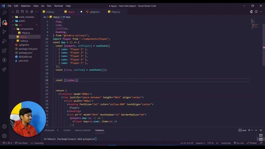Open the Source Control view

point(5,31)
